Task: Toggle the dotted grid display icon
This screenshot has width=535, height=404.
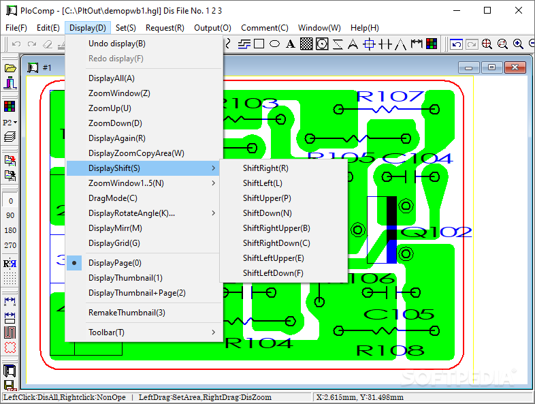Action: pos(10,279)
